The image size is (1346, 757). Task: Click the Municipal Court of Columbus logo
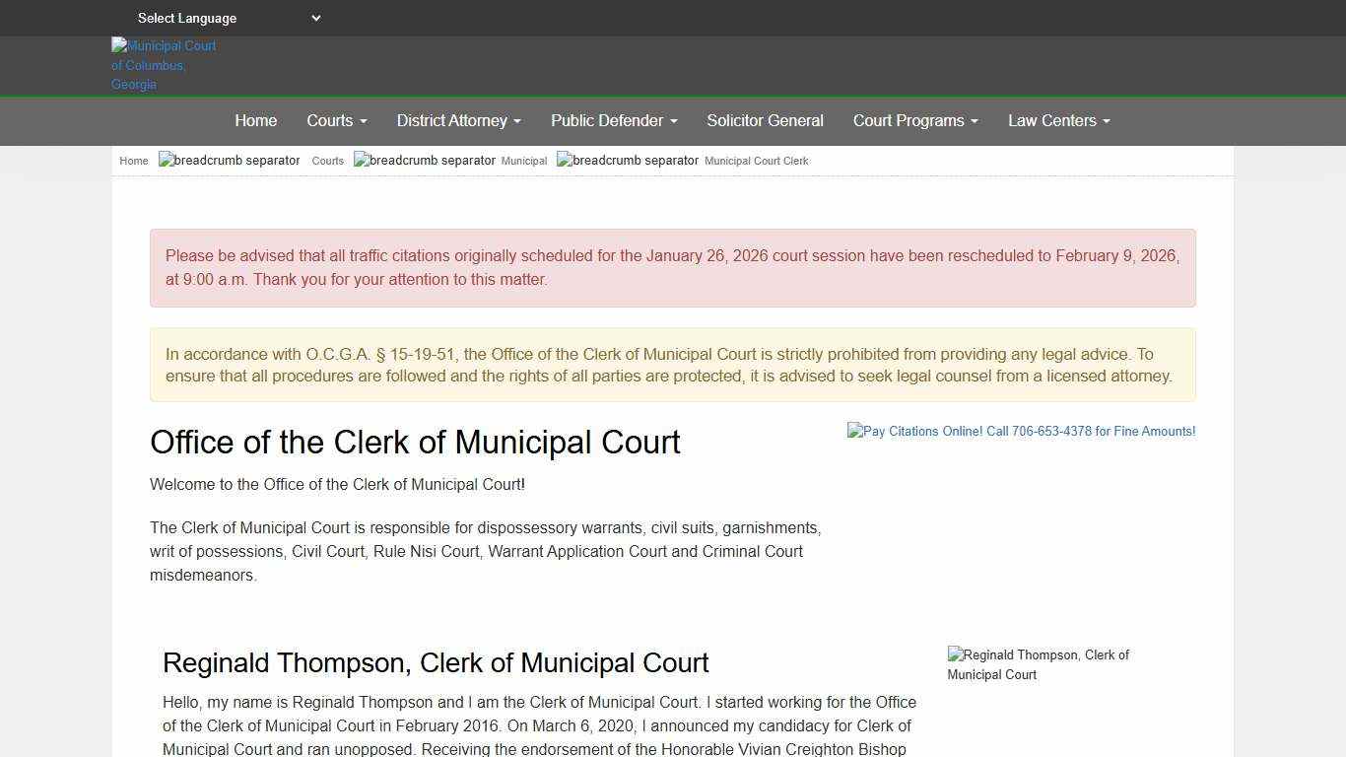coord(164,65)
